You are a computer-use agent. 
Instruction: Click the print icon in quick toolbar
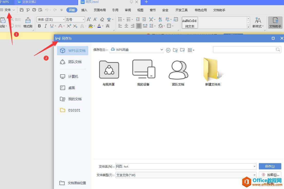coord(34,10)
